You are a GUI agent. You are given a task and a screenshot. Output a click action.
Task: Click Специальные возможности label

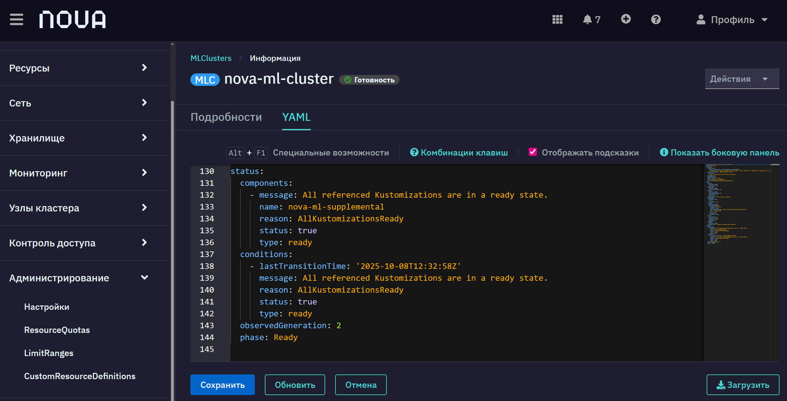(x=331, y=152)
